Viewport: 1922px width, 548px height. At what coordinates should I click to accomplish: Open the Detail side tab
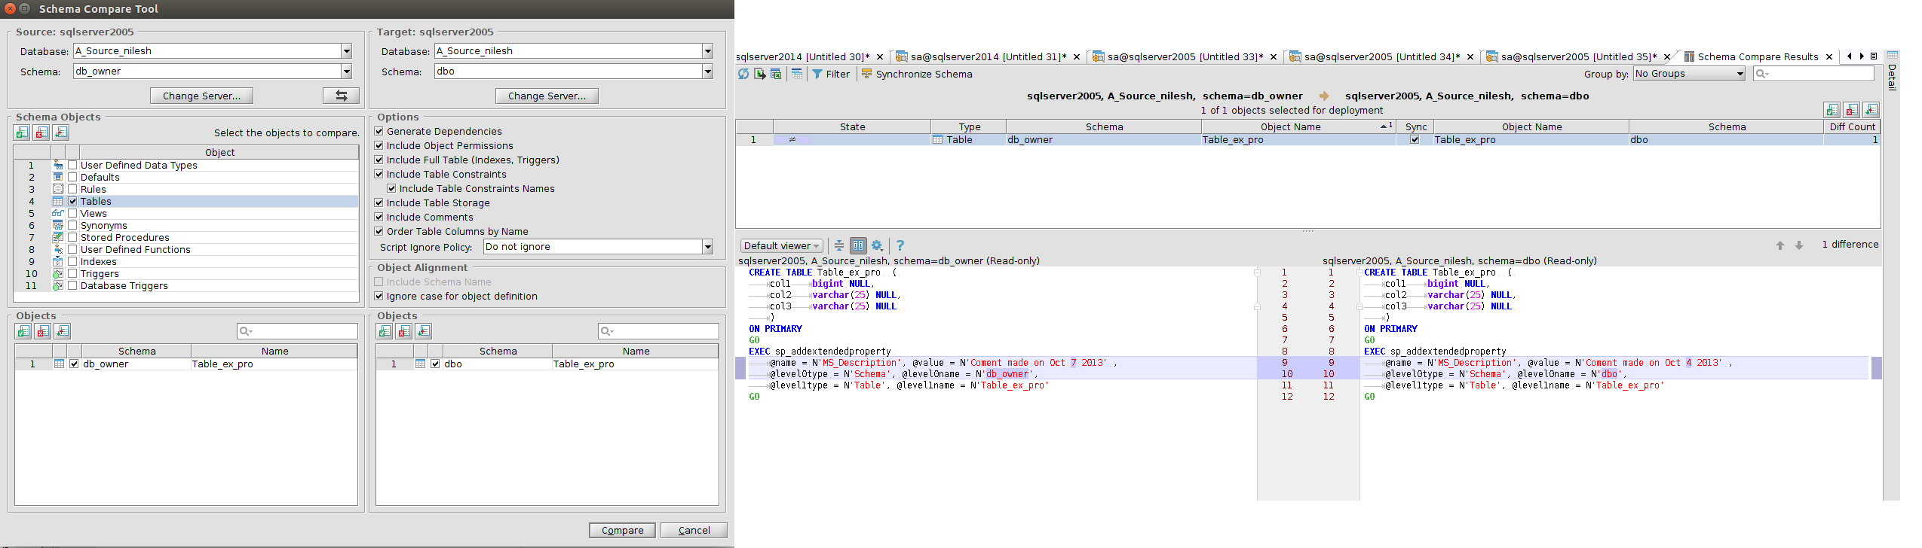(x=1891, y=72)
